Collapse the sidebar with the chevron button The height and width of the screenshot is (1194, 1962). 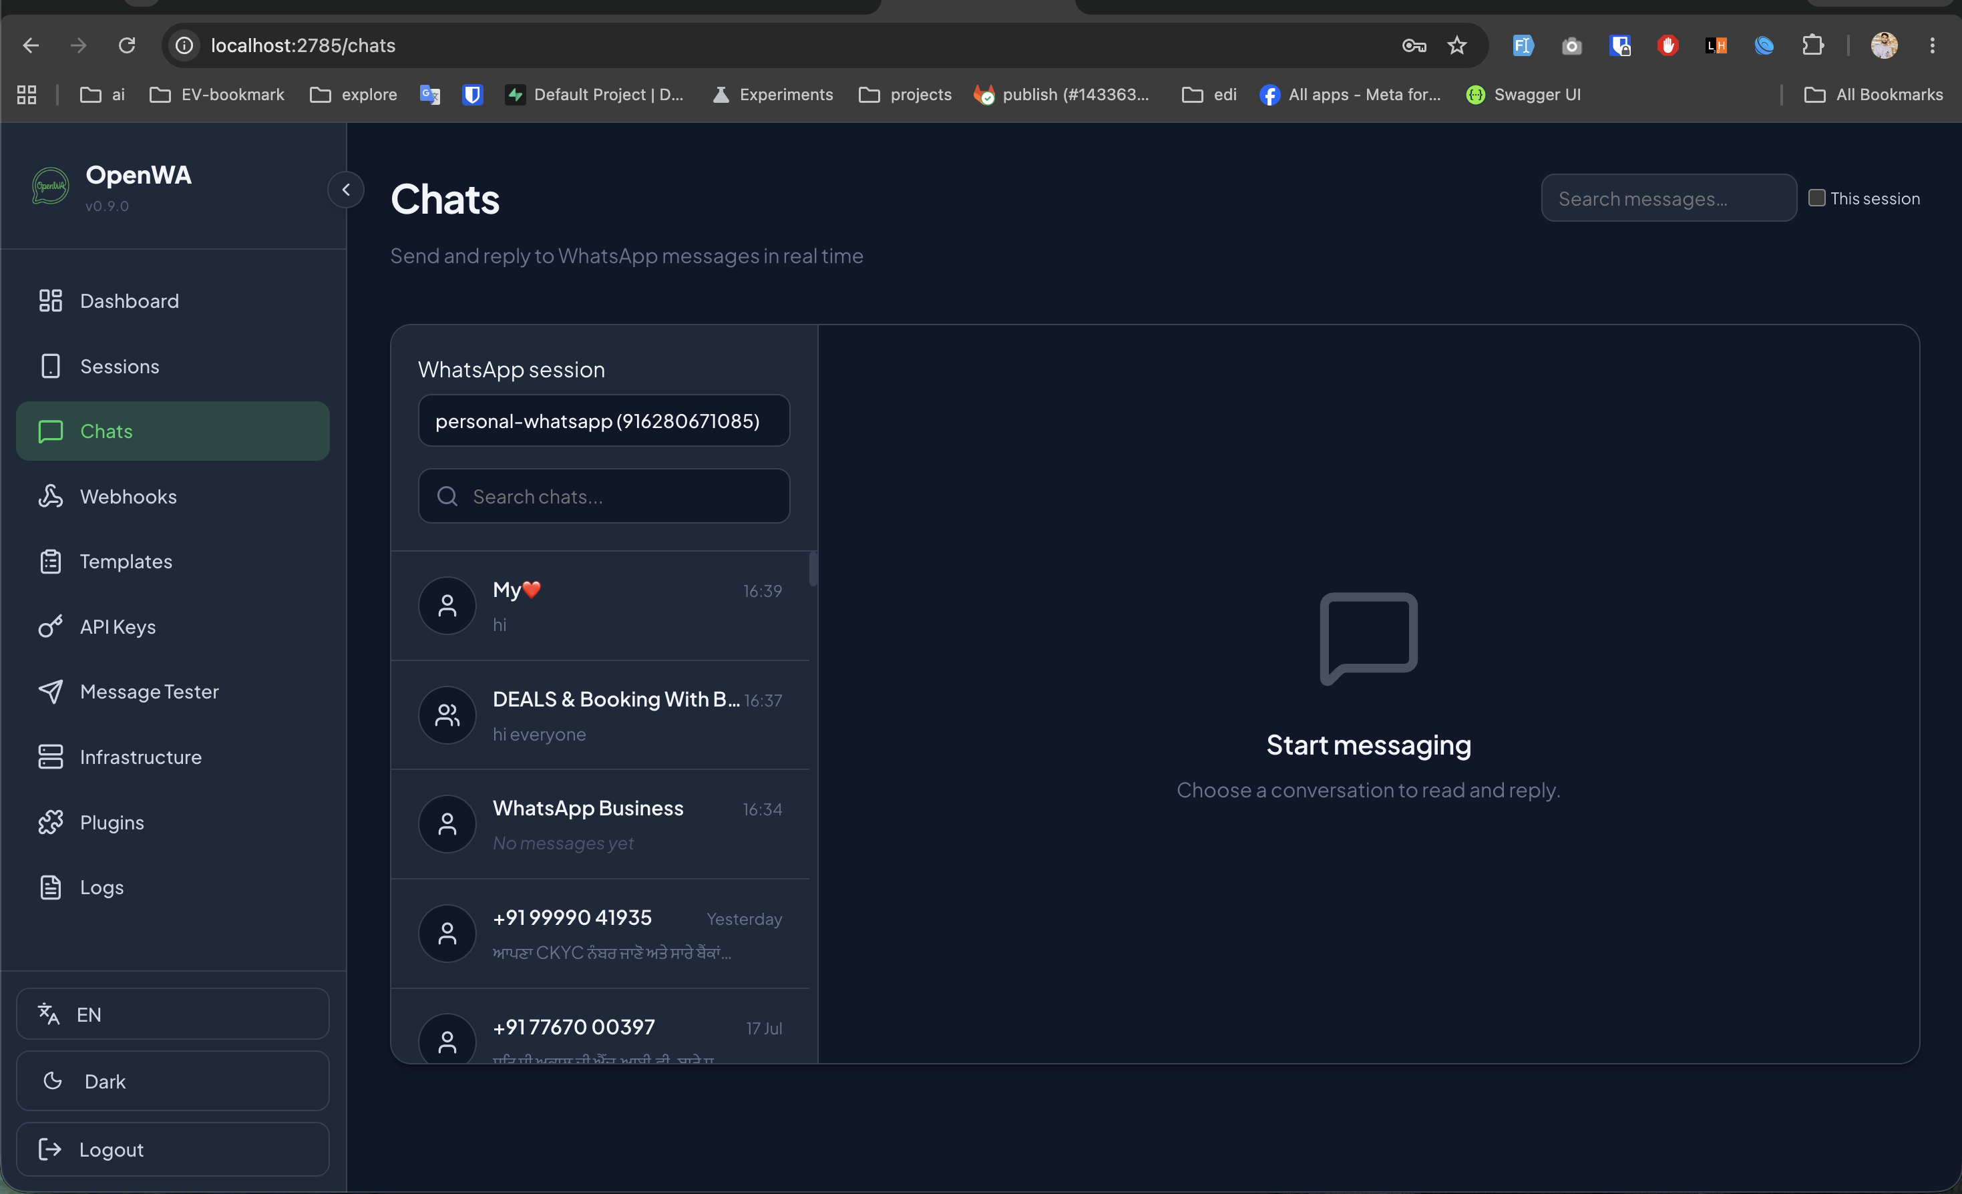point(345,190)
